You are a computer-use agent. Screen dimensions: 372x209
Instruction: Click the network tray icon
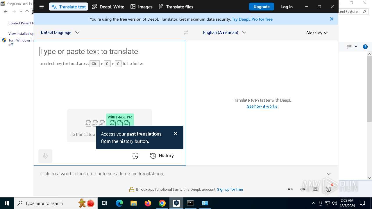[328, 203]
